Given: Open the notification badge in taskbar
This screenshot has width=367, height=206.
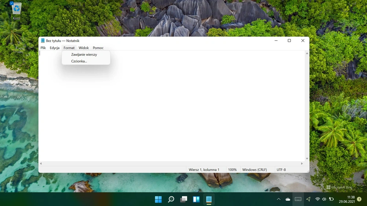Looking at the screenshot, I should click(x=359, y=199).
